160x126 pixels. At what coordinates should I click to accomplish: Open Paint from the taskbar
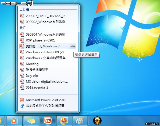[x=80, y=121]
